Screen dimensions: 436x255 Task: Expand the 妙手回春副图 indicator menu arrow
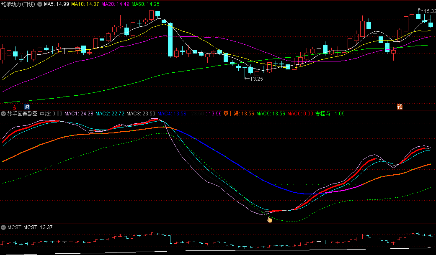coord(3,114)
